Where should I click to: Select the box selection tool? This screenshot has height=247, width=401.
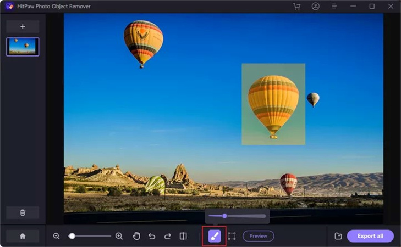coord(232,236)
